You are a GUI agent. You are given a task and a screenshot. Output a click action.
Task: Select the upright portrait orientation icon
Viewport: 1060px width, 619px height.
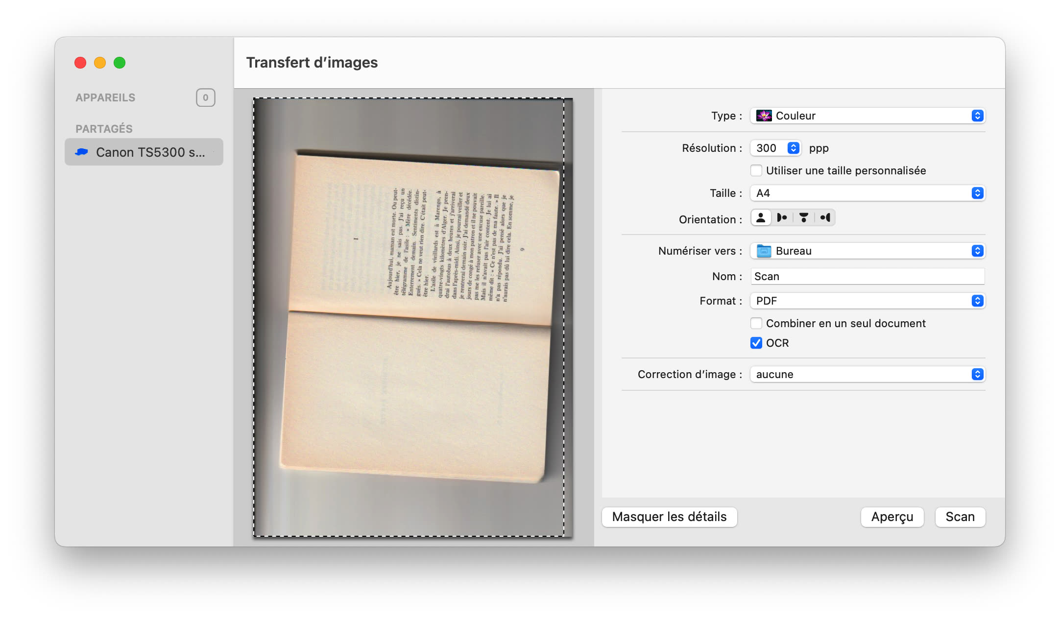pyautogui.click(x=761, y=218)
